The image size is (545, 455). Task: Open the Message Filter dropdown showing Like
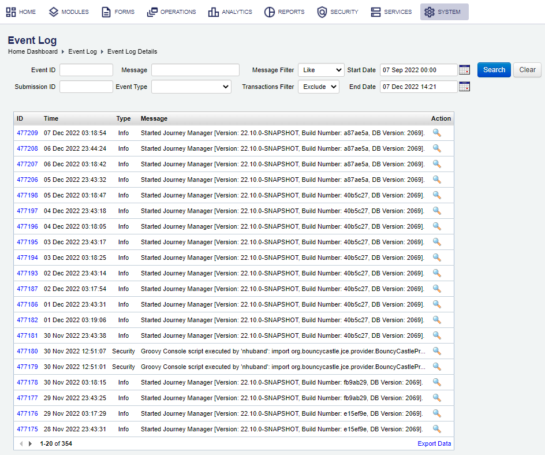321,70
